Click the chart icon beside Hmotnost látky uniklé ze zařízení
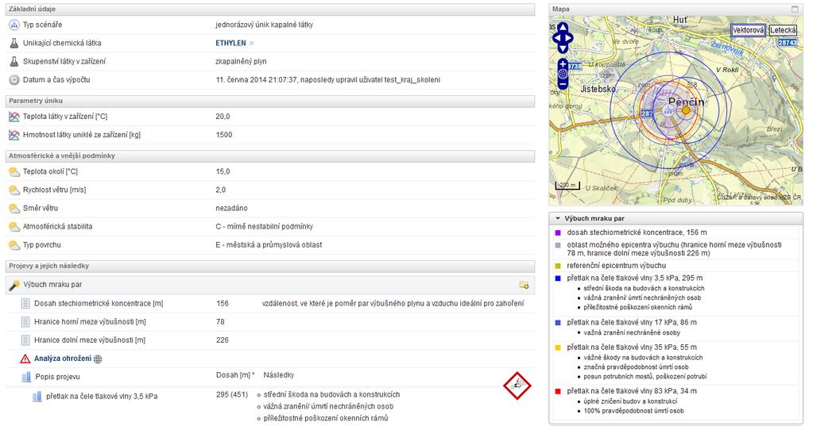This screenshot has width=813, height=426. tap(14, 135)
